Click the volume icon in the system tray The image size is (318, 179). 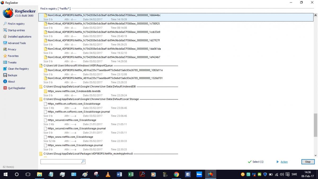[x=282, y=174]
